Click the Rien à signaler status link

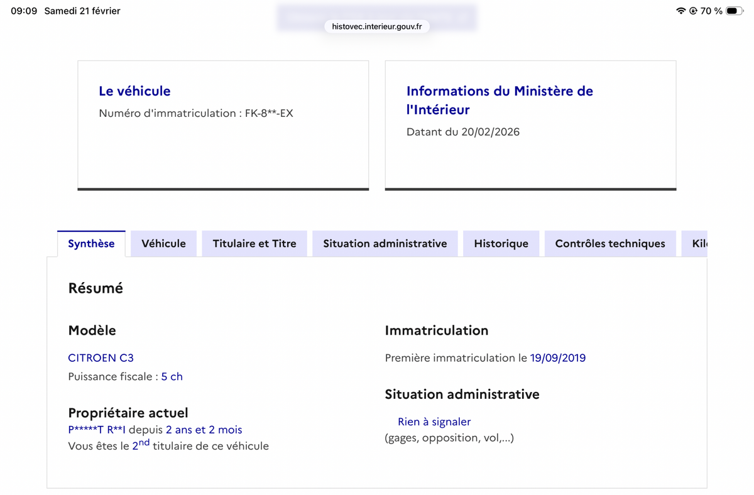click(434, 422)
